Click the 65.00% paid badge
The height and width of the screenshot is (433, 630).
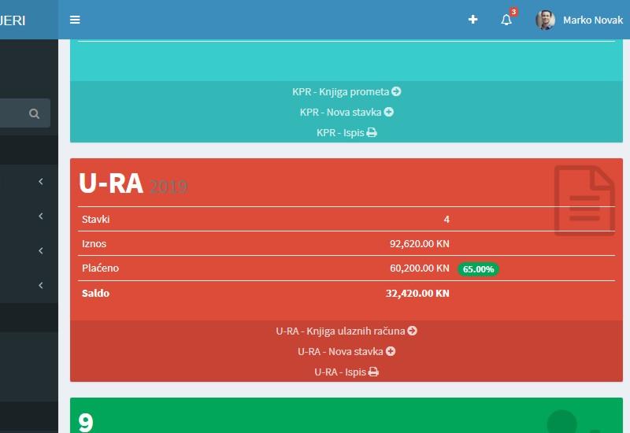click(478, 269)
